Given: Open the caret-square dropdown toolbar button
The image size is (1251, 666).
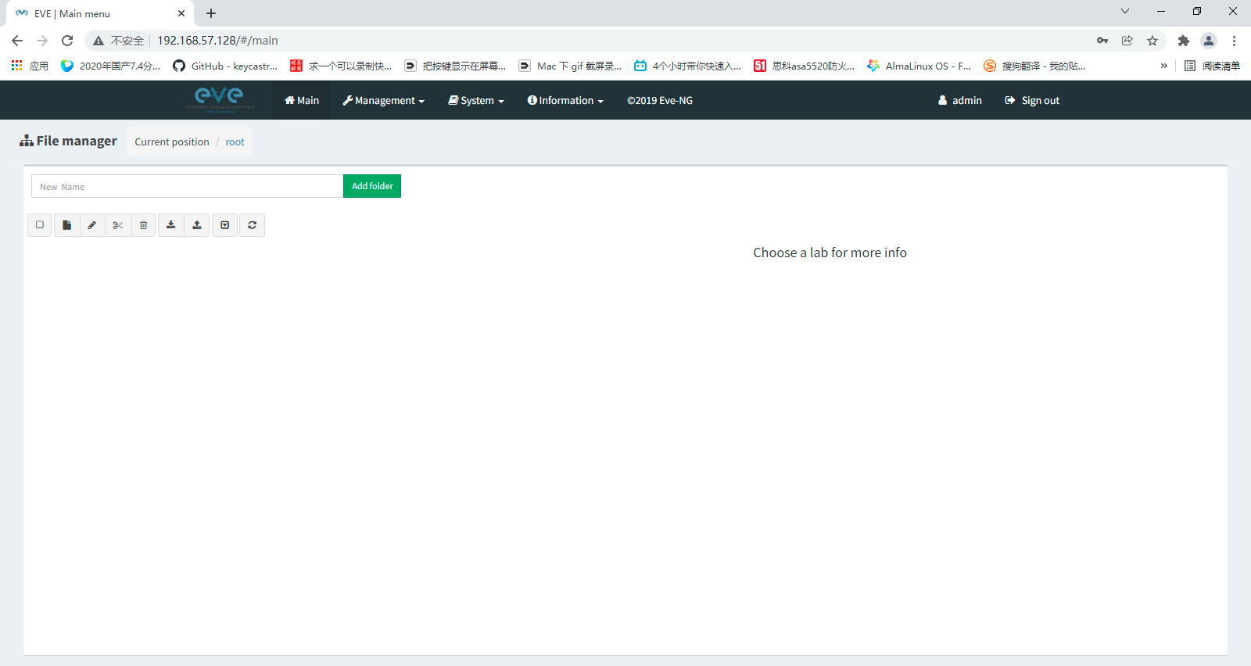Looking at the screenshot, I should pyautogui.click(x=225, y=225).
